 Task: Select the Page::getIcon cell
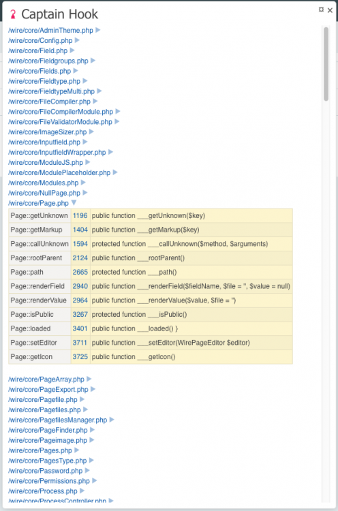coord(40,357)
